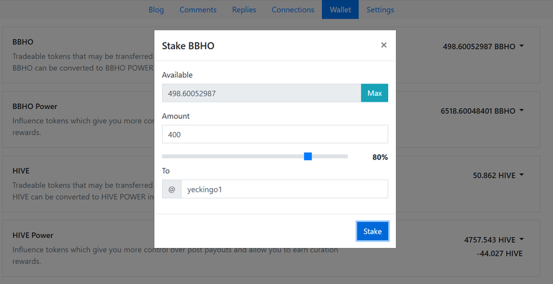
Task: Expand the 498.60052987 BBHO dropdown
Action: click(521, 46)
